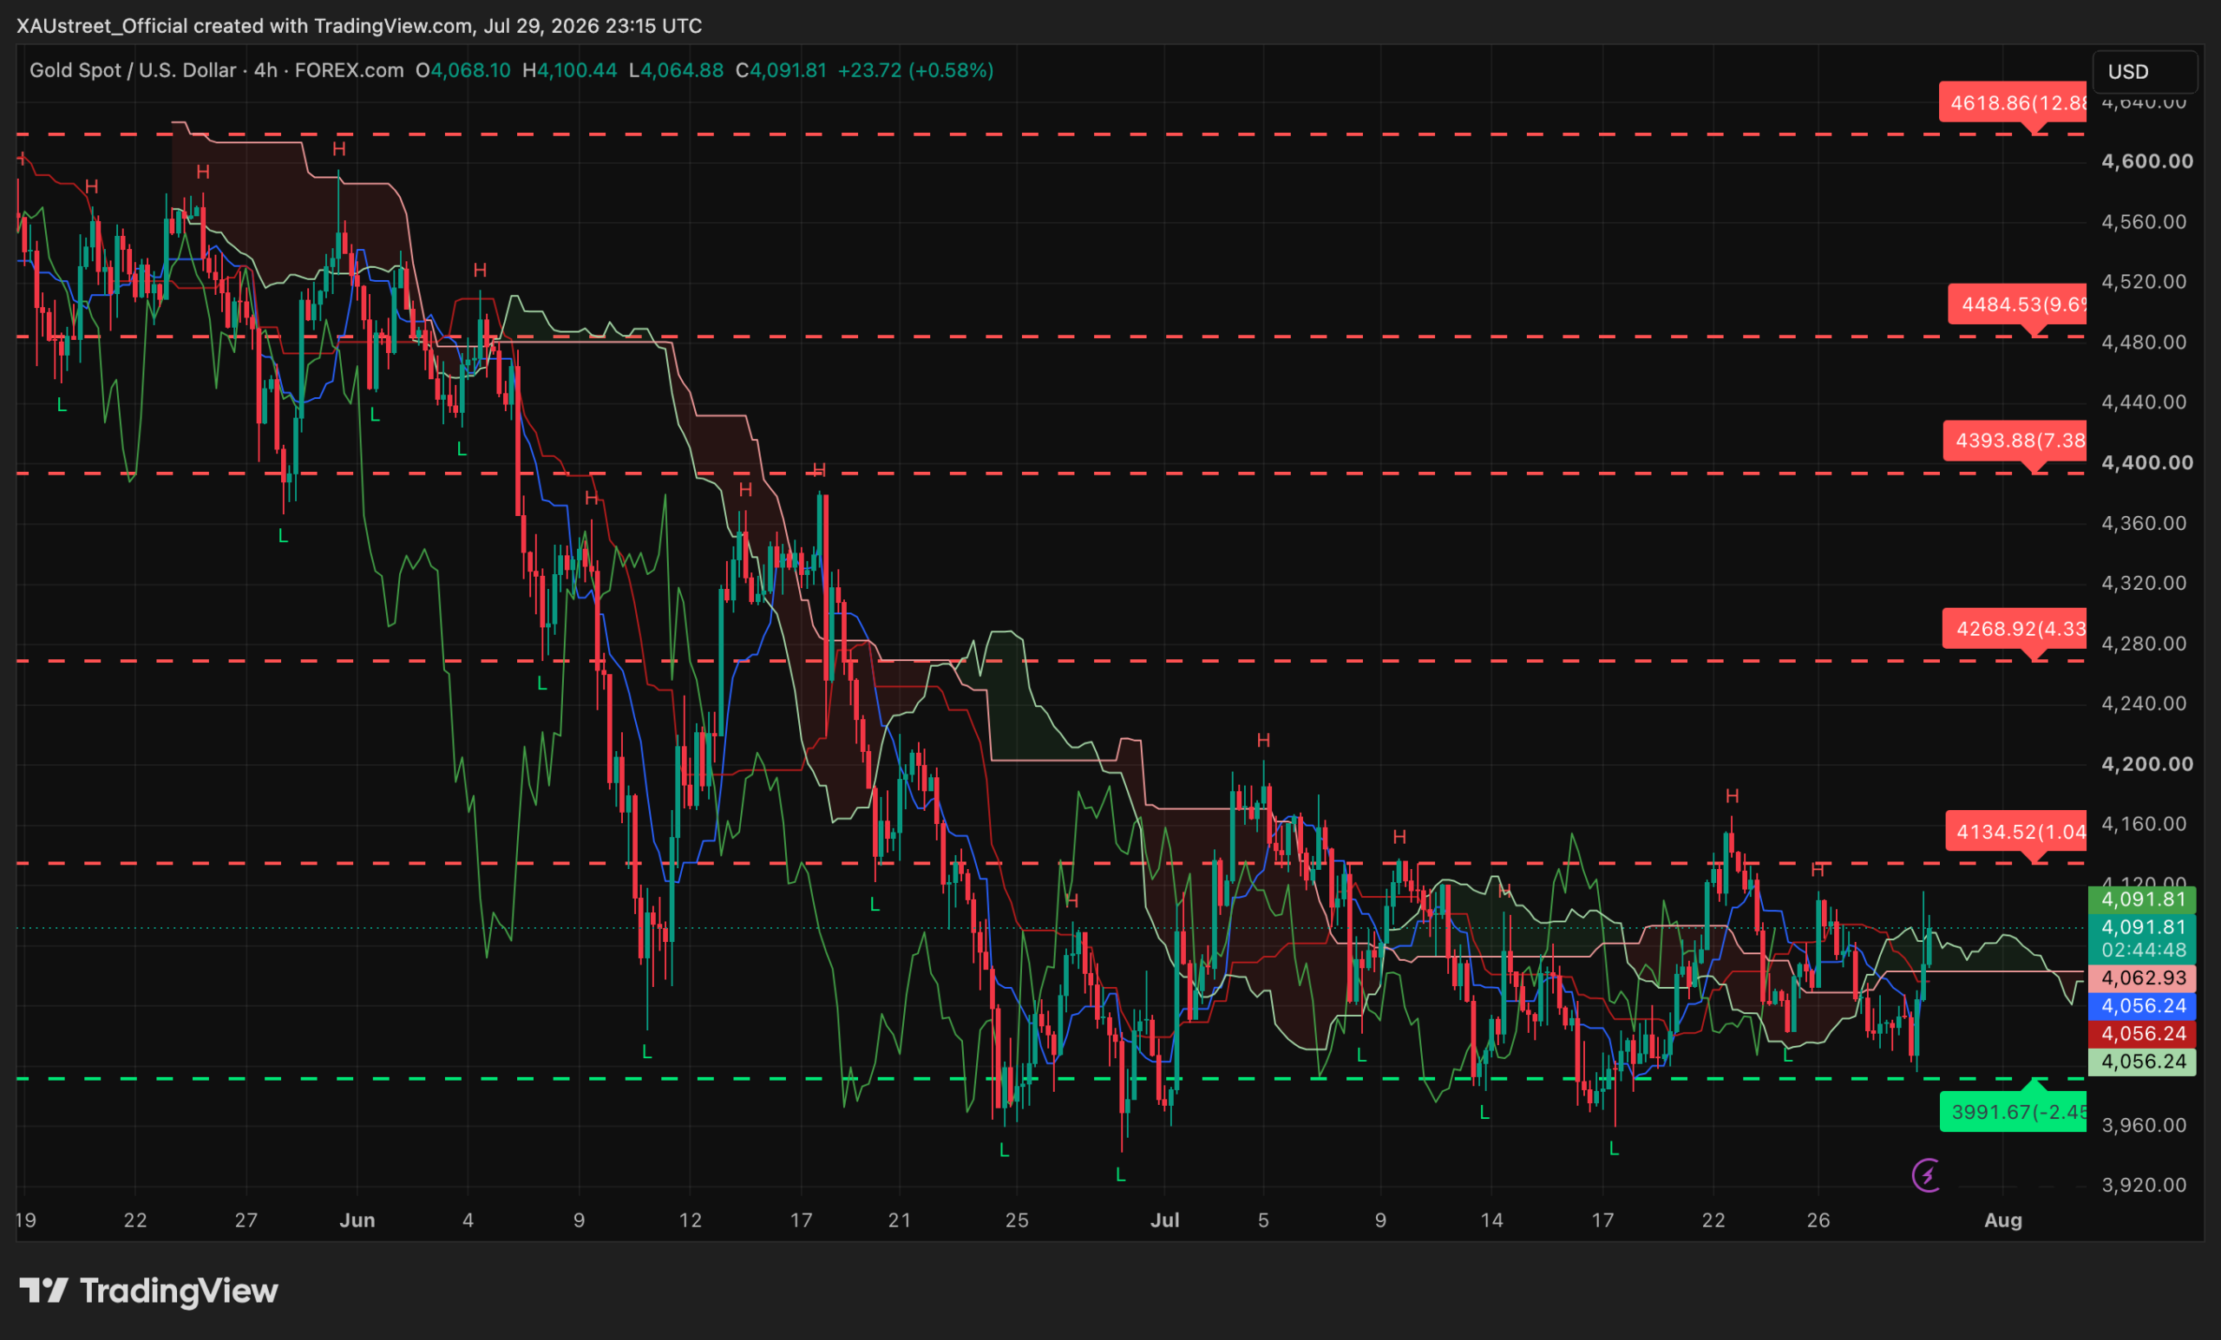Image resolution: width=2221 pixels, height=1340 pixels.
Task: Click 4,360.00 on the price axis
Action: [x=2144, y=524]
